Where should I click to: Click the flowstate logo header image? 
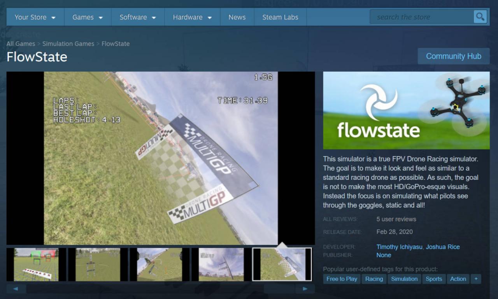[406, 110]
